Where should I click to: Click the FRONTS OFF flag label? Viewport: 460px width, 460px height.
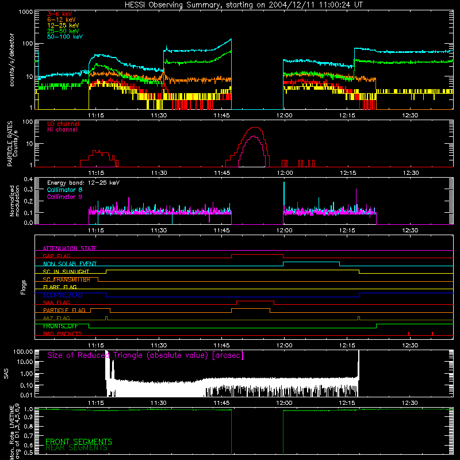60,326
